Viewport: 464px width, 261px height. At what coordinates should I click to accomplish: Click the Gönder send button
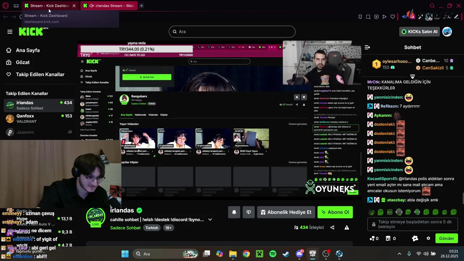(x=447, y=238)
